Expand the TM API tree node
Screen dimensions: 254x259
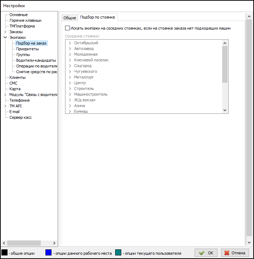5,106
